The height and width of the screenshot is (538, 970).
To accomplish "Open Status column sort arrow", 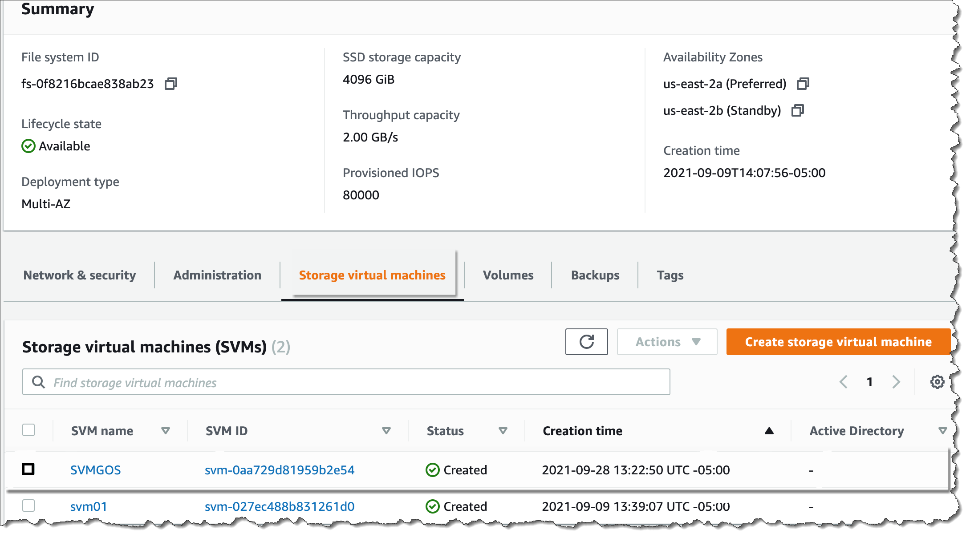I will pos(503,431).
